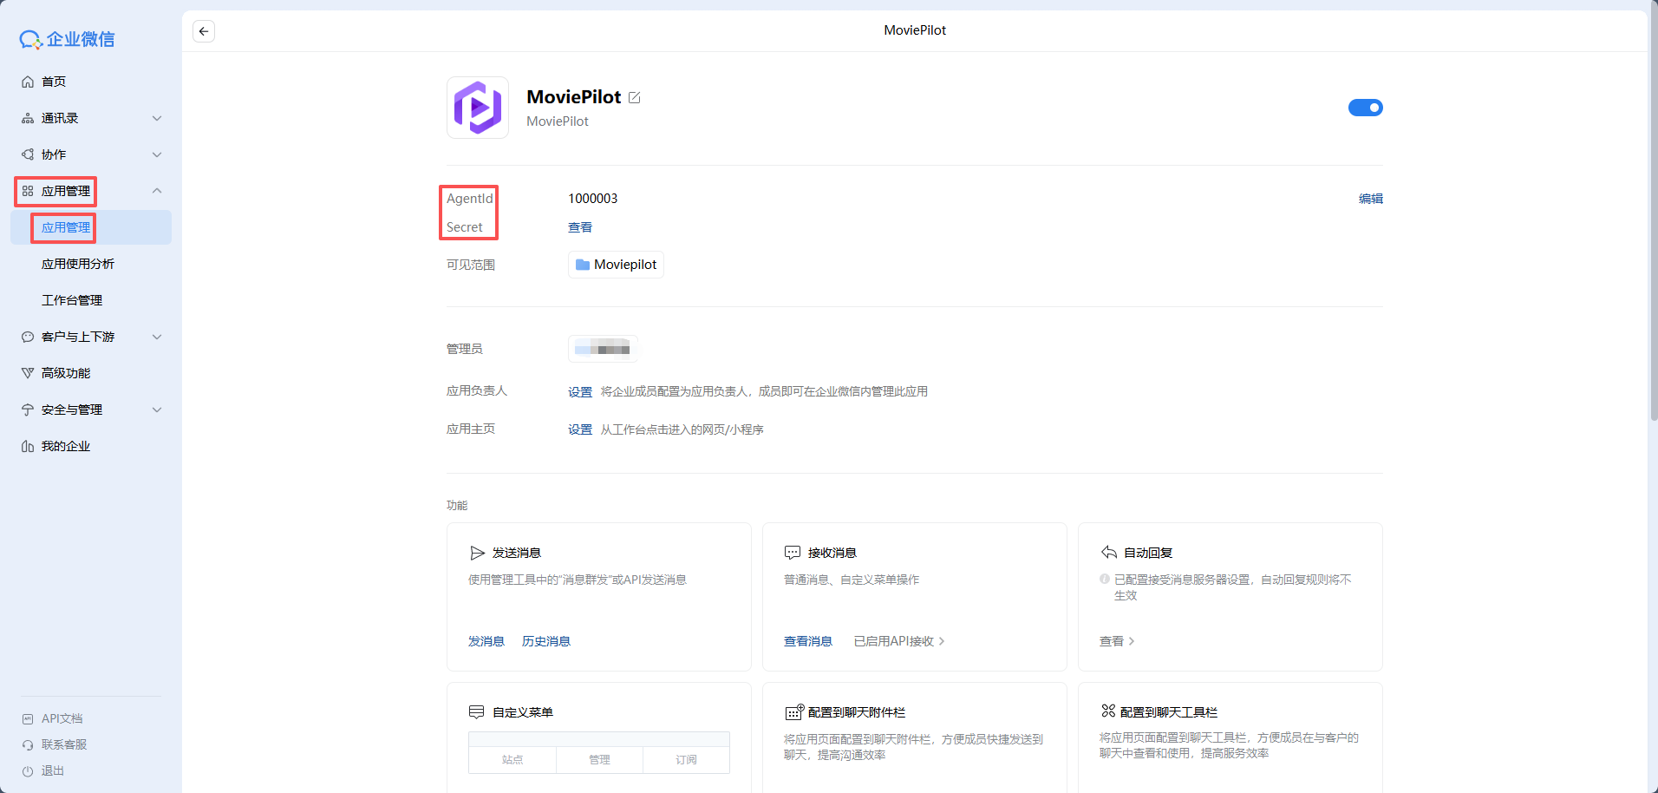The height and width of the screenshot is (793, 1658).
Task: Click the edit pencil icon beside MoviePilot
Action: 635,98
